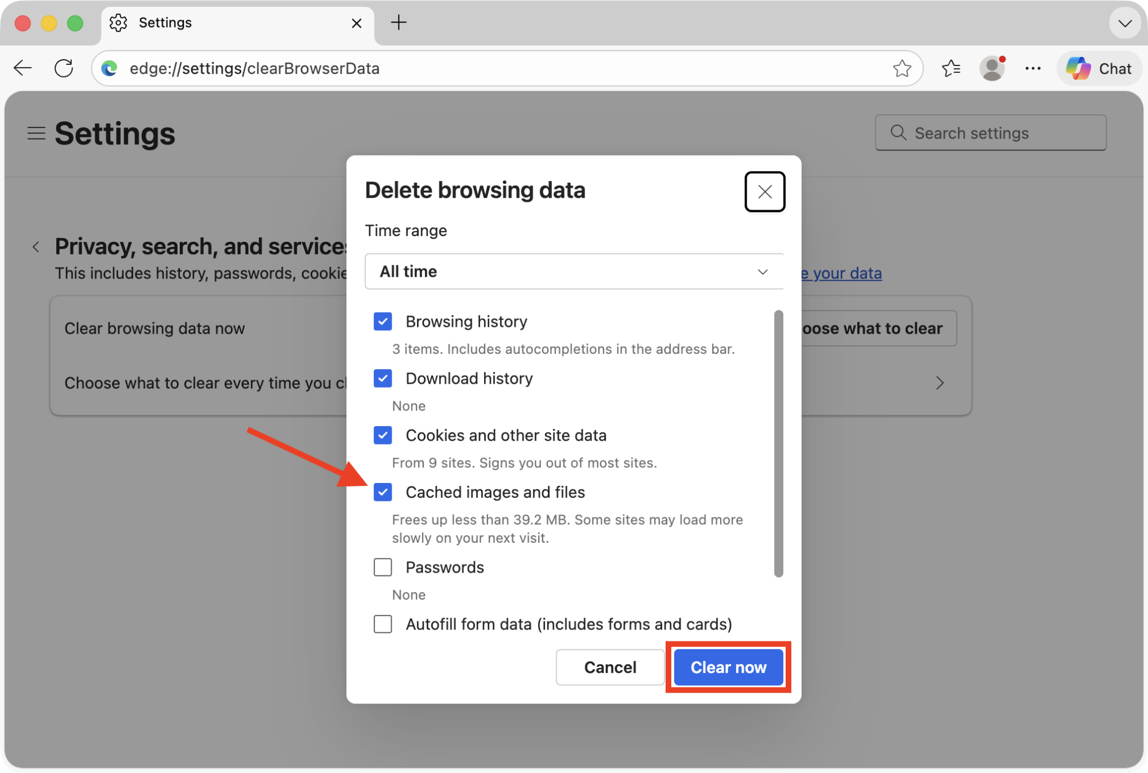Open Settings and more ellipsis menu
The height and width of the screenshot is (773, 1148).
1033,68
